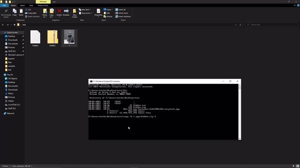
Task: Open the exports folder in sidebar
Action: 11,59
